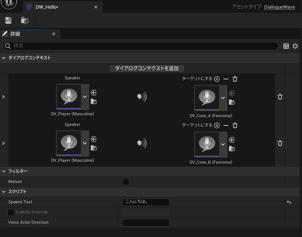
Task: Click the speaking-head icon in first context
Action: click(142, 96)
